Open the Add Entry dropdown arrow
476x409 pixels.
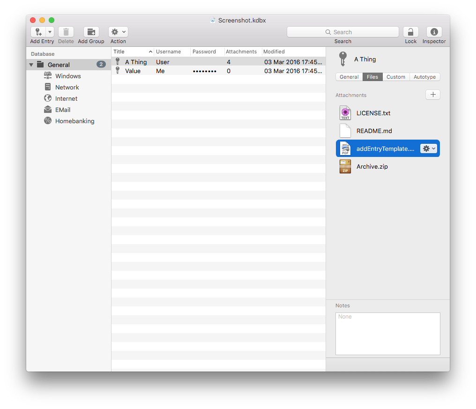coord(50,32)
